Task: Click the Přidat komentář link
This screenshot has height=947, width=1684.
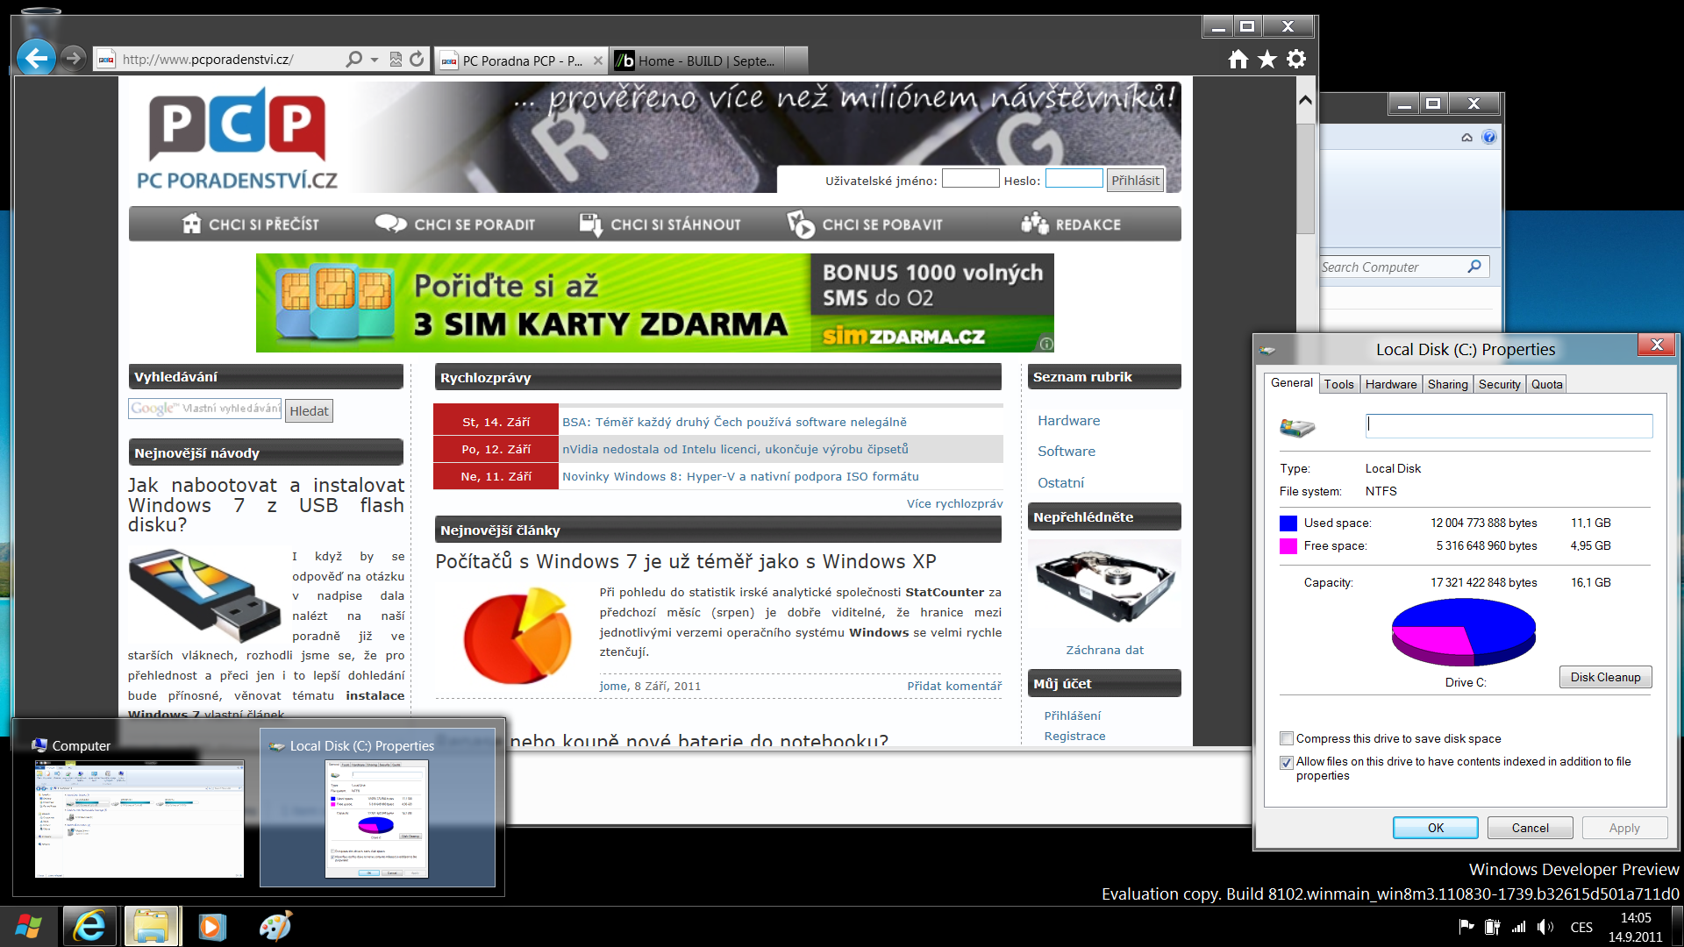Action: pyautogui.click(x=954, y=686)
